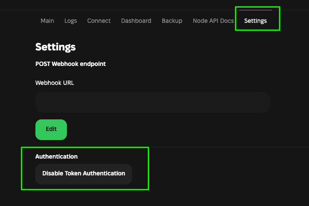Screen dimensions: 309x206
Task: Open the Main tab
Action: tap(47, 21)
